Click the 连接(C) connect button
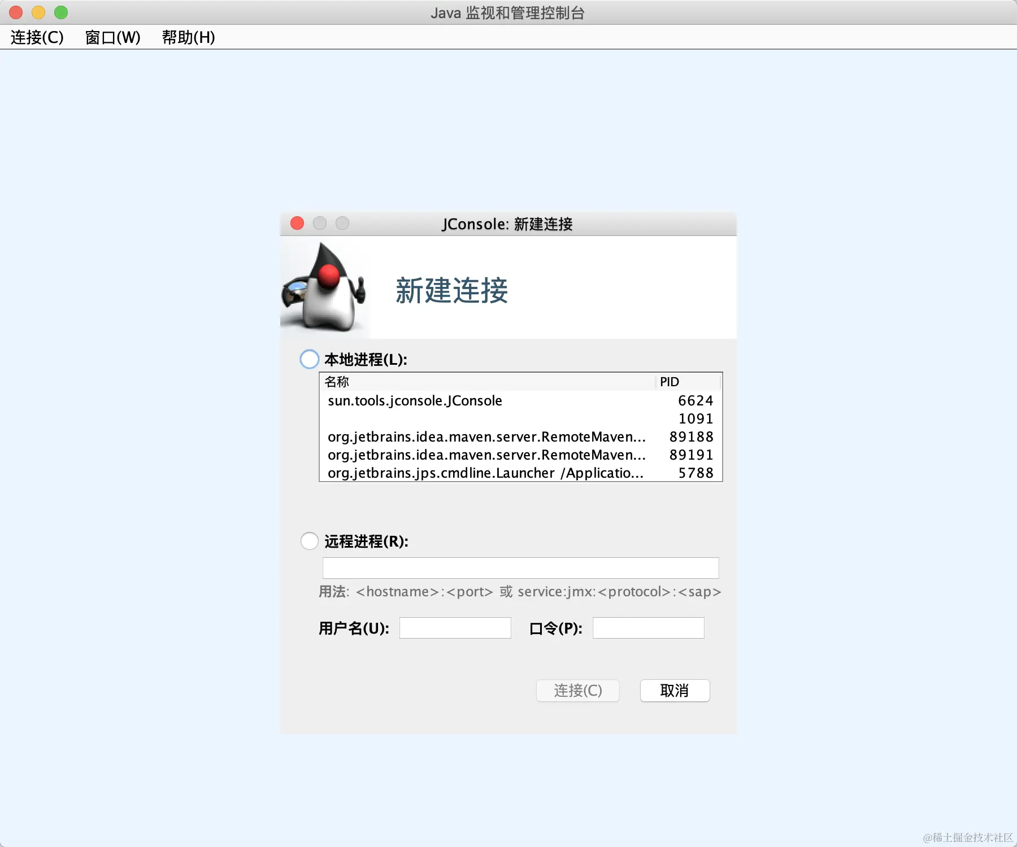 (577, 691)
